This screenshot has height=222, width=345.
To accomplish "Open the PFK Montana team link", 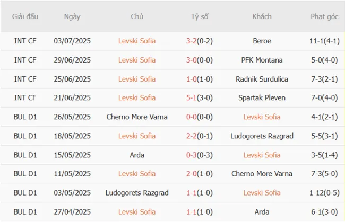I will [x=262, y=60].
